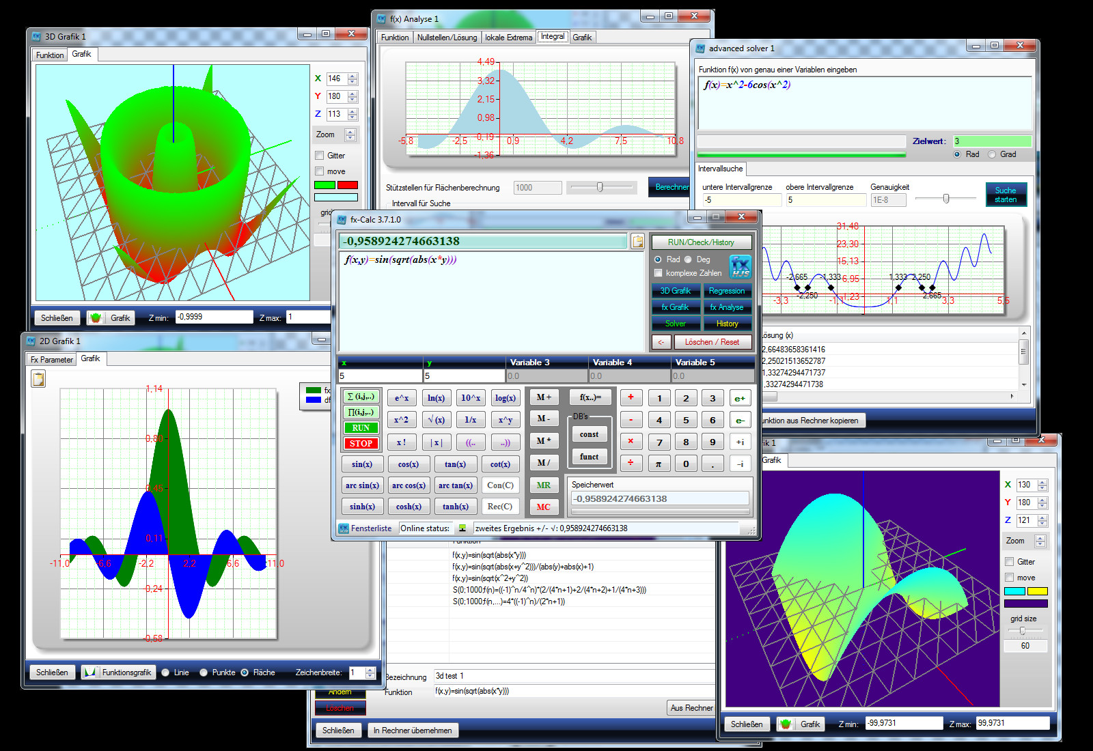Click the Z angle 121 spinner in purple 3D Grafik

(x=1042, y=520)
